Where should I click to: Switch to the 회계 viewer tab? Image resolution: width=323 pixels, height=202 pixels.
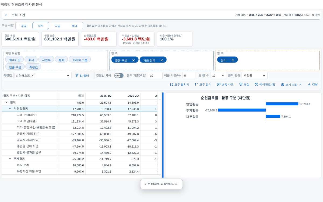(x=75, y=26)
